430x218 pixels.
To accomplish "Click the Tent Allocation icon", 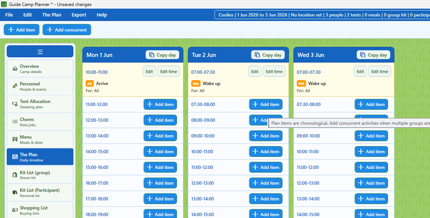I will pyautogui.click(x=15, y=104).
